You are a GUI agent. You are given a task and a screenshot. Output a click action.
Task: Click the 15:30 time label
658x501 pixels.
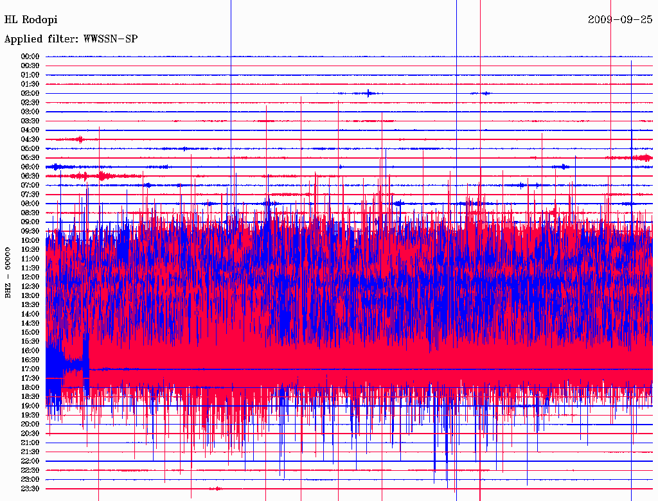30,342
